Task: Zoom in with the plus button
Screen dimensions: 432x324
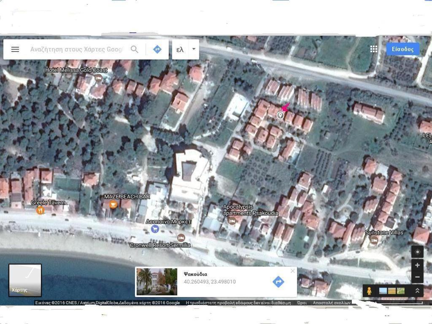Action: [417, 265]
